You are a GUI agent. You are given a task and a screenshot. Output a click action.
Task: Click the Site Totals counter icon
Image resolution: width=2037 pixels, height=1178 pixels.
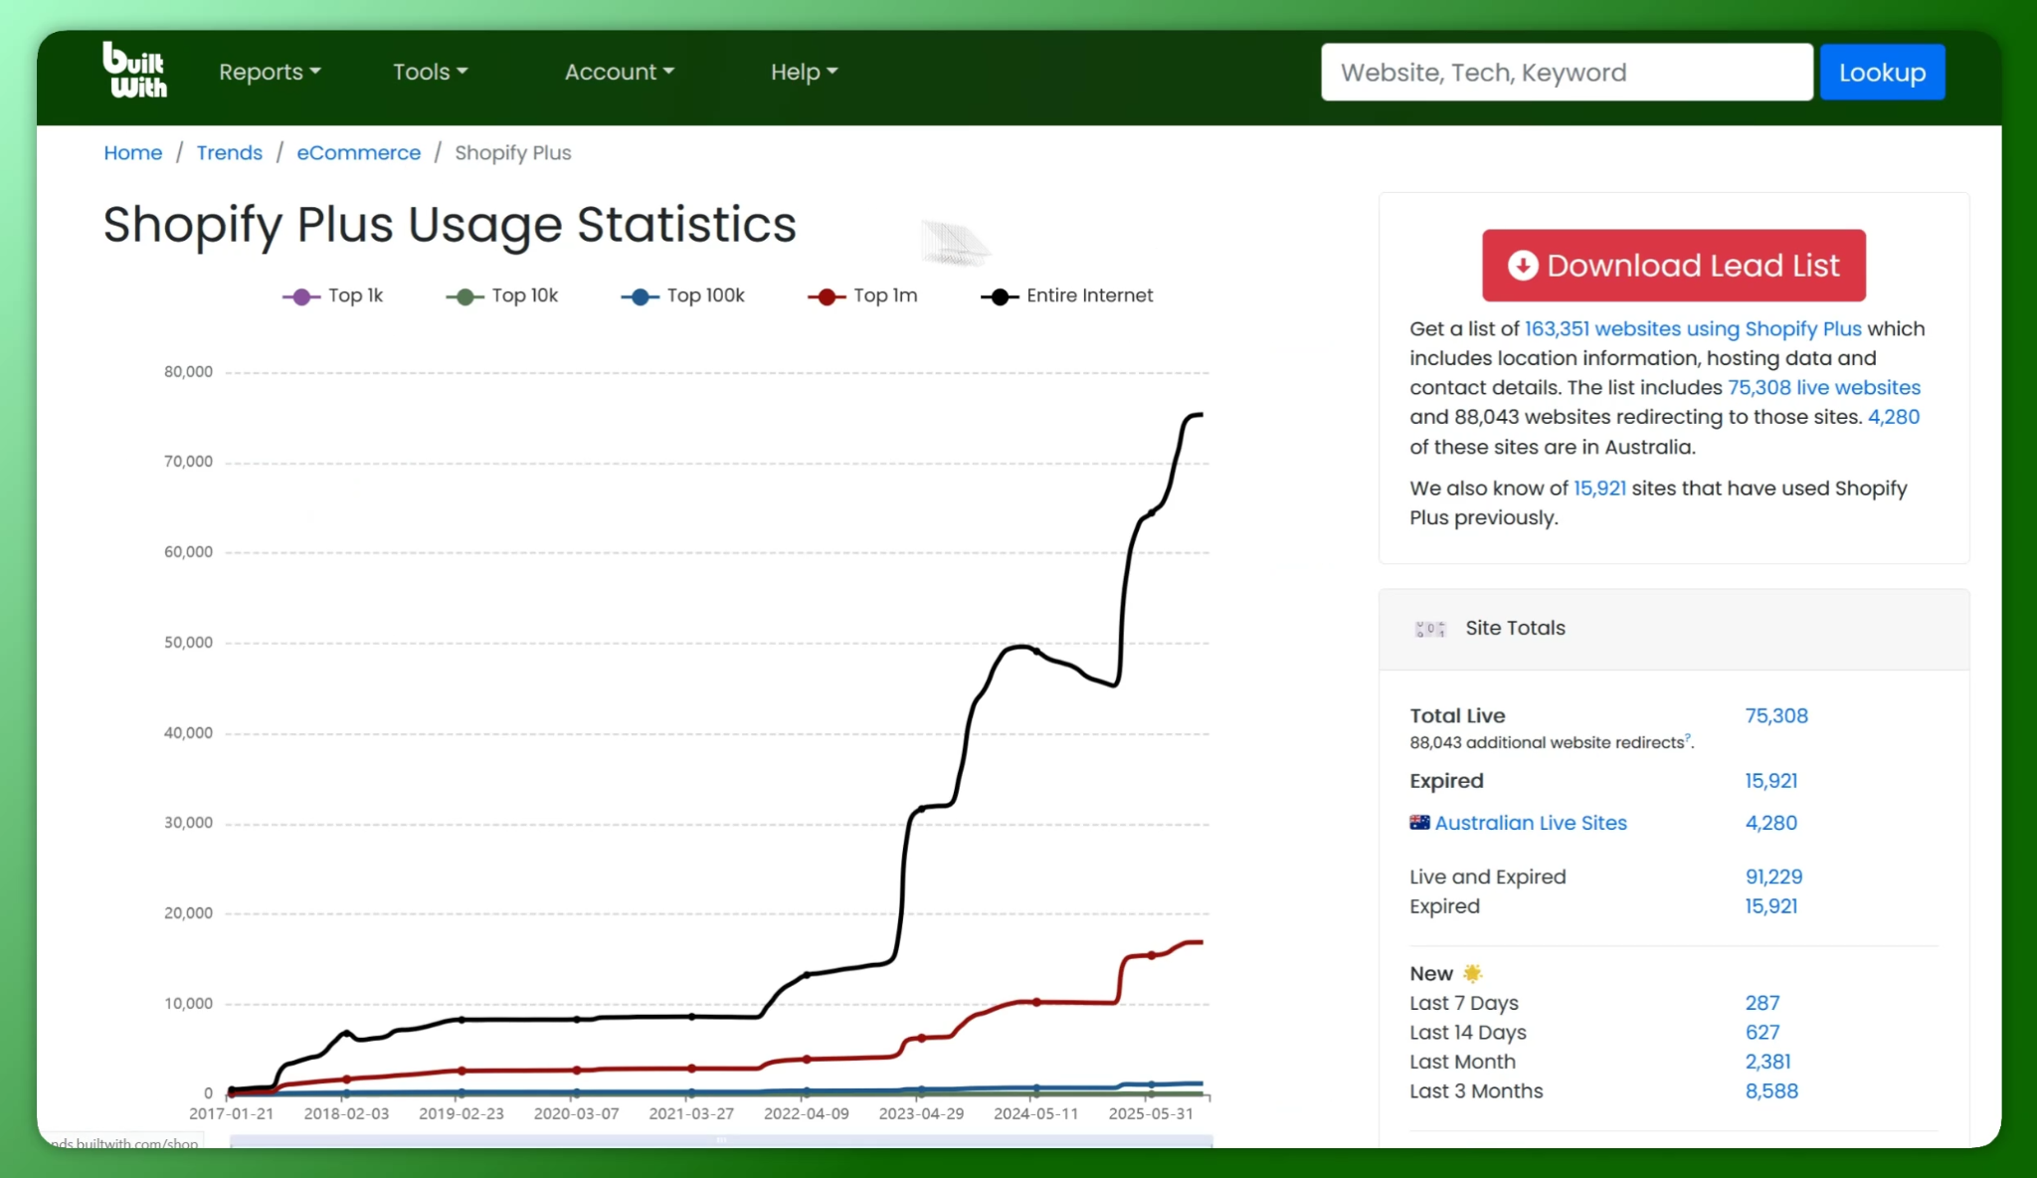coord(1429,629)
